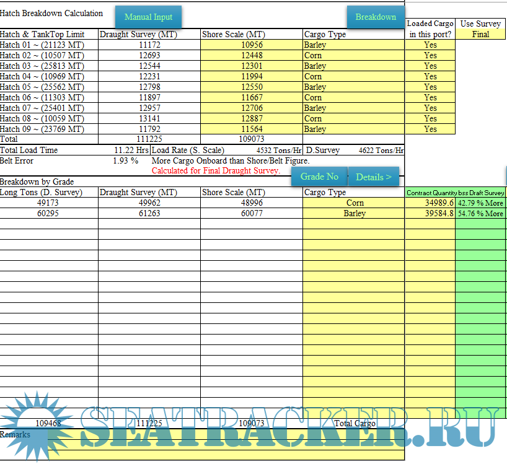Select Hatch 01 Loaded Cargo 'Yes' cell
This screenshot has height=464, width=507.
[430, 45]
